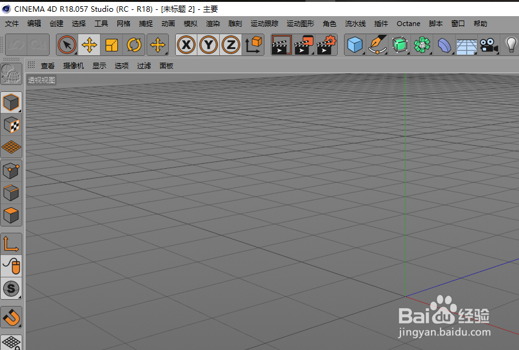Image resolution: width=519 pixels, height=350 pixels.
Task: Open the 插件 menu
Action: coord(381,24)
